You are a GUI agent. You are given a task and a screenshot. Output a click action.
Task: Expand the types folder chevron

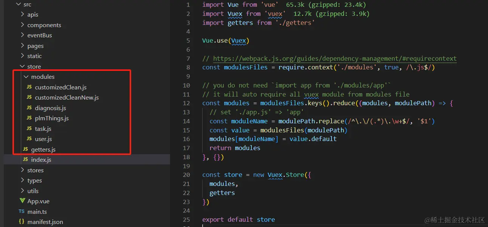[x=22, y=181]
